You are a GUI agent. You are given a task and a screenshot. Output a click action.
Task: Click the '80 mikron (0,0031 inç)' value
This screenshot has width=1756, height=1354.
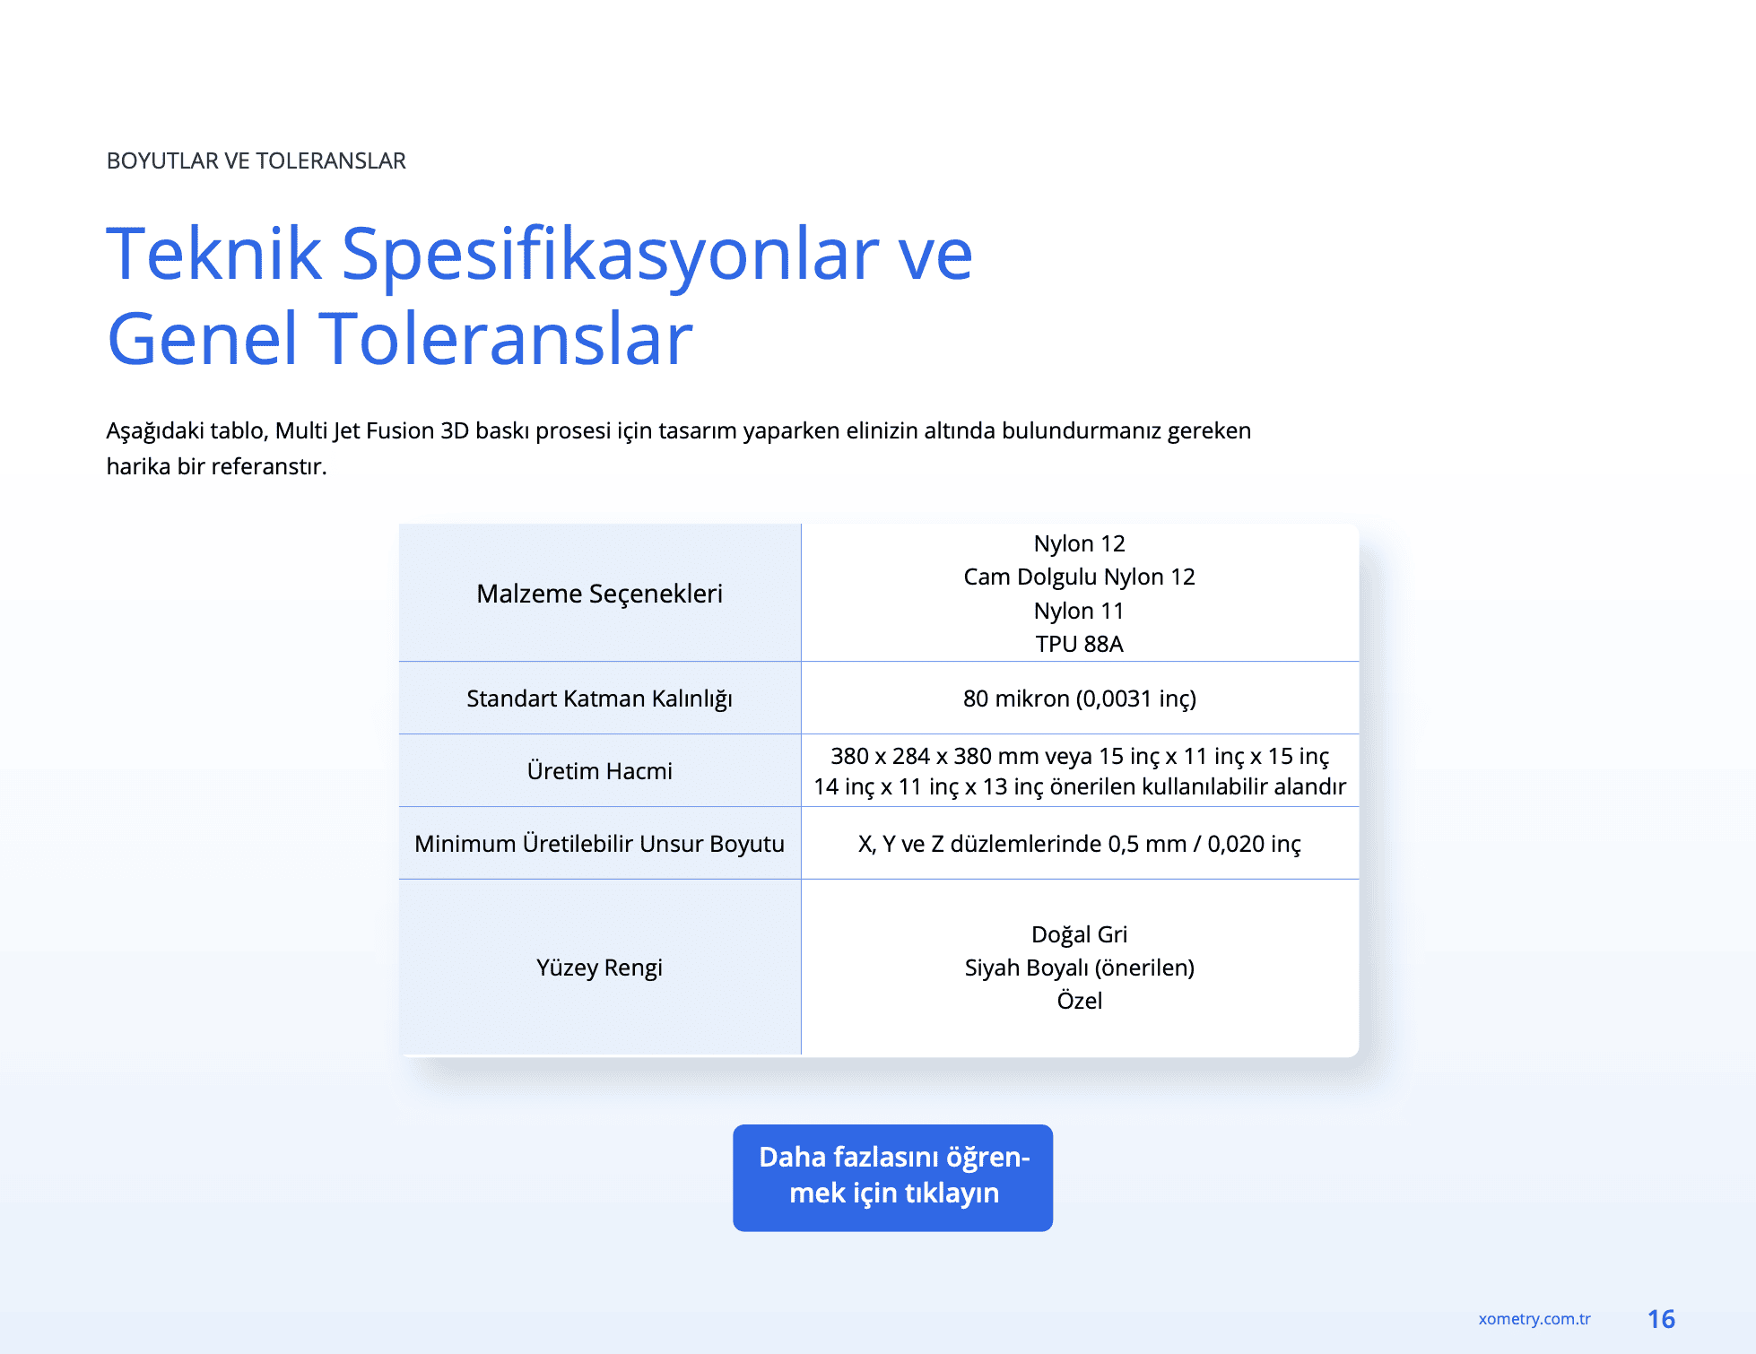click(1079, 699)
